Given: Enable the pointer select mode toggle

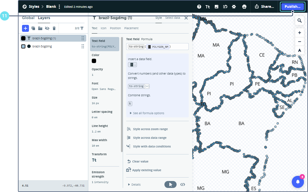Looking at the screenshot, I should pos(170,184).
